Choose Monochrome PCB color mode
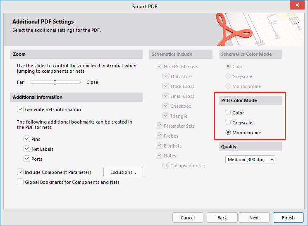 point(228,133)
